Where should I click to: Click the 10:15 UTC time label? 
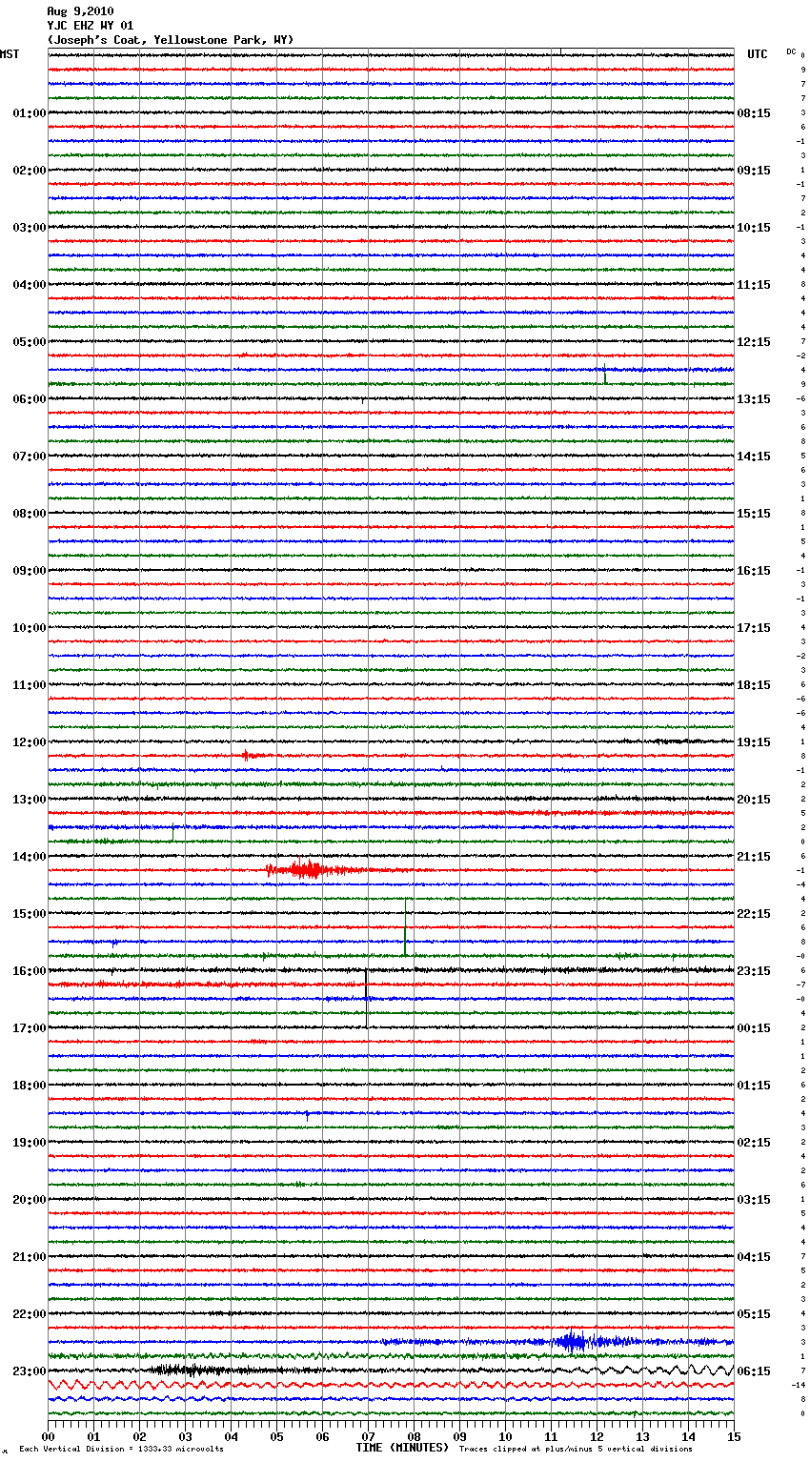click(x=754, y=228)
